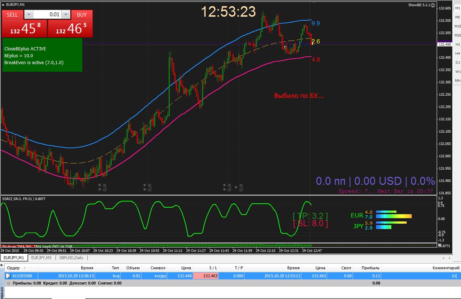Sort orders by the T / P column header
The image size is (461, 299).
232,268
